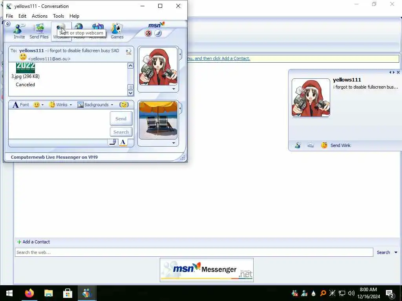Click yellows111 name on contact card
This screenshot has width=402, height=301.
pos(347,80)
